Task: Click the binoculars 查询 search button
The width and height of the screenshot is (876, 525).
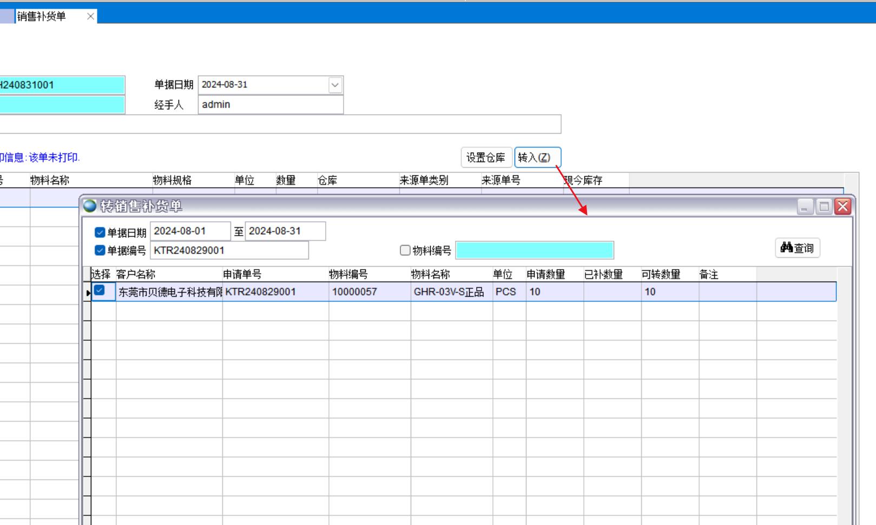Action: point(797,248)
